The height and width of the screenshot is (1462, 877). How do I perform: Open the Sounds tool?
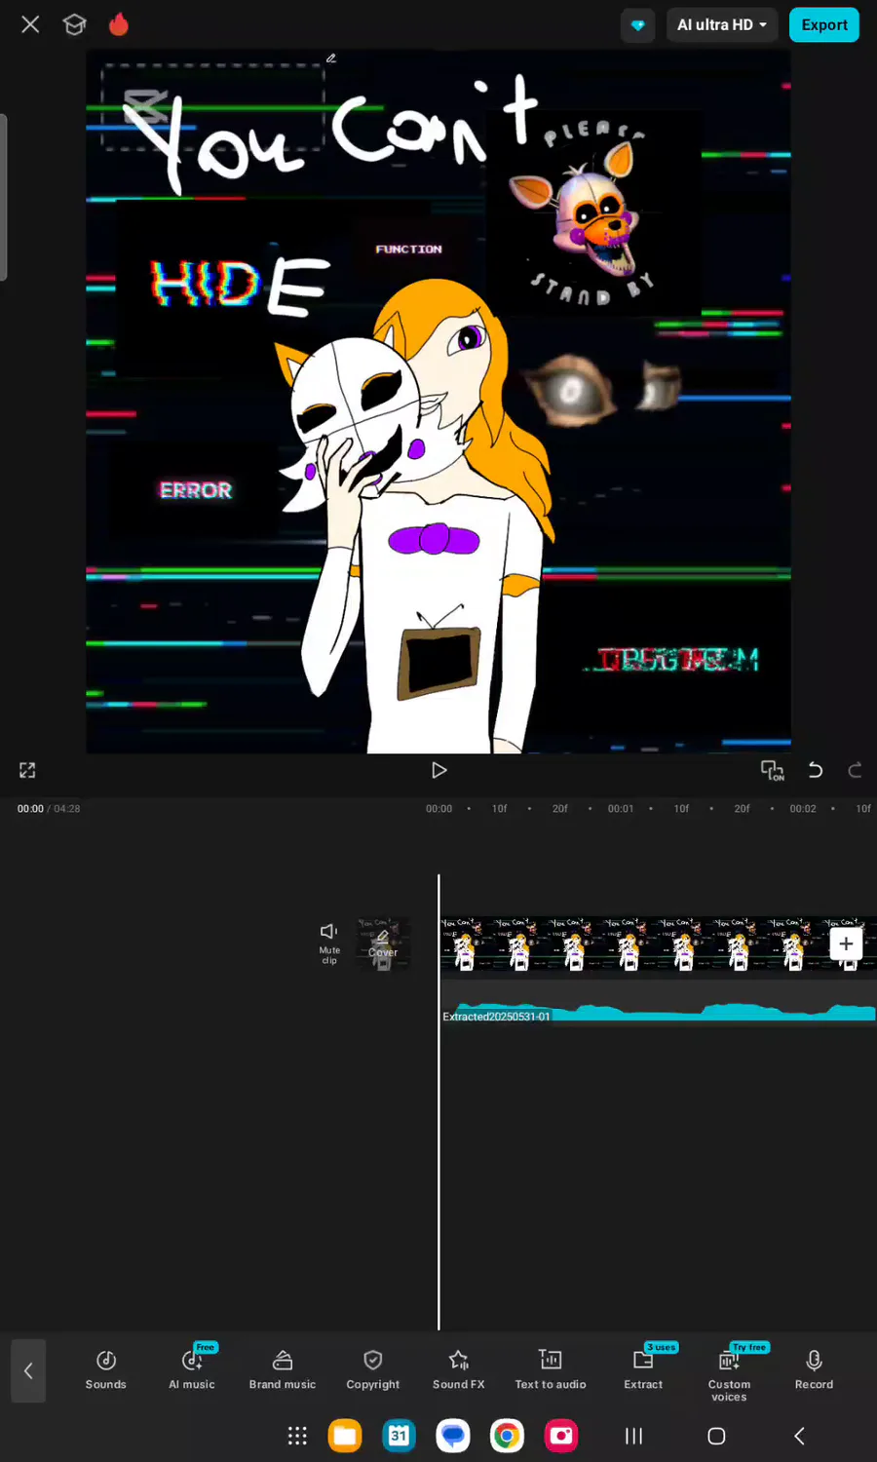coord(106,1369)
